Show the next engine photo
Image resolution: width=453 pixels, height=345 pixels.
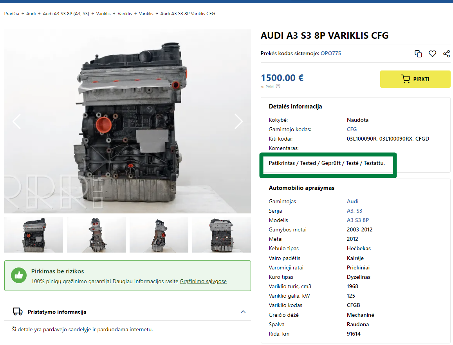click(238, 121)
